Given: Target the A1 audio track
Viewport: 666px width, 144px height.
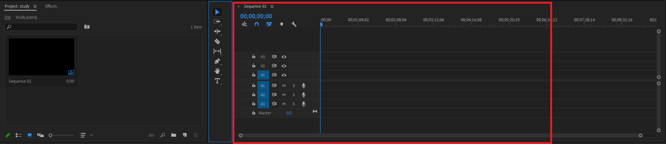Looking at the screenshot, I should 263,86.
